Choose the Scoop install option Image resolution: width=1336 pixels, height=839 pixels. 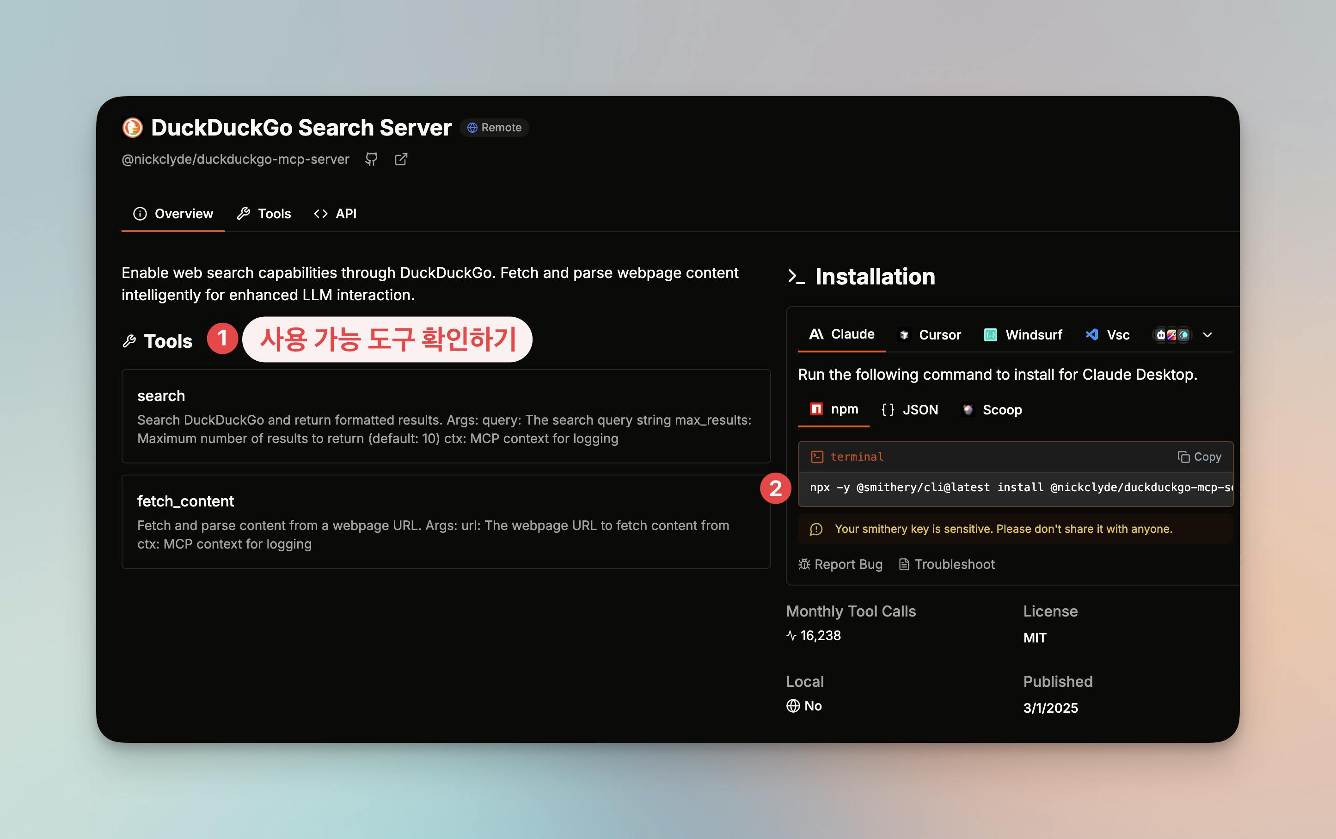pos(992,409)
